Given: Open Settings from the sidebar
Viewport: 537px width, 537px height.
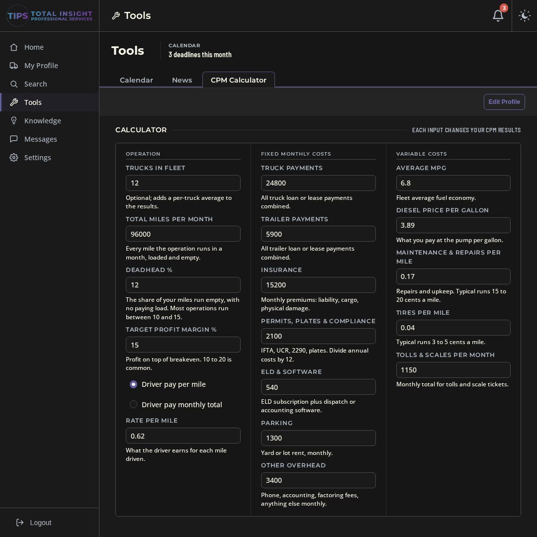Looking at the screenshot, I should click(x=50, y=158).
